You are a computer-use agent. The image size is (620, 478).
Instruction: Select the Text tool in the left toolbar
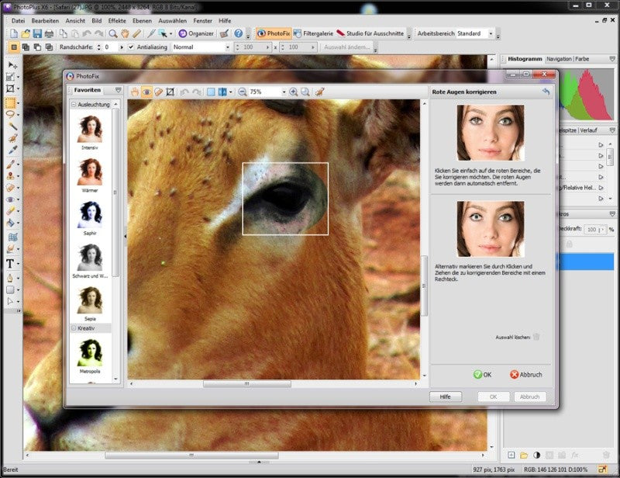click(10, 264)
